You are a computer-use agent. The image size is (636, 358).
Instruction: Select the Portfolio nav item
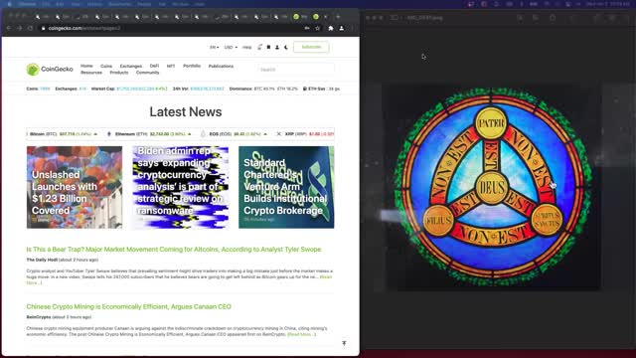click(192, 66)
